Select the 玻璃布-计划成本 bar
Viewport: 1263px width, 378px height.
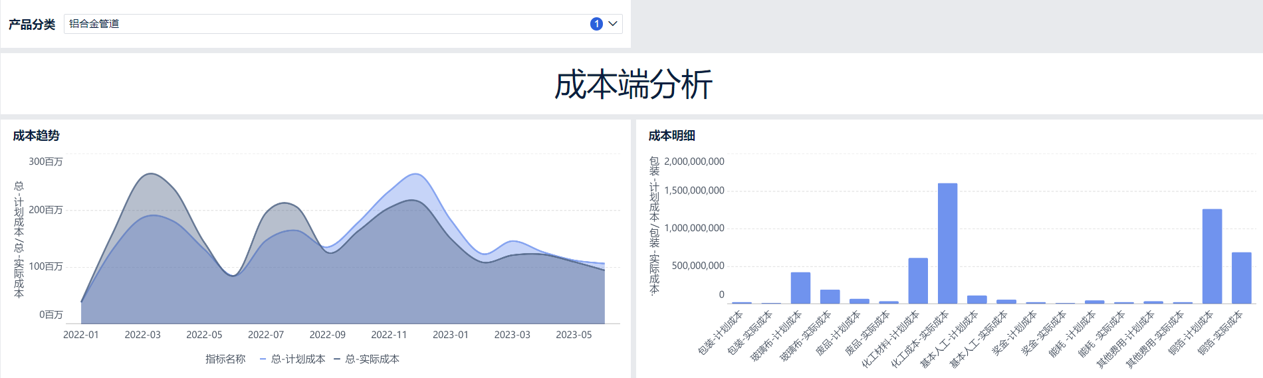tap(800, 288)
